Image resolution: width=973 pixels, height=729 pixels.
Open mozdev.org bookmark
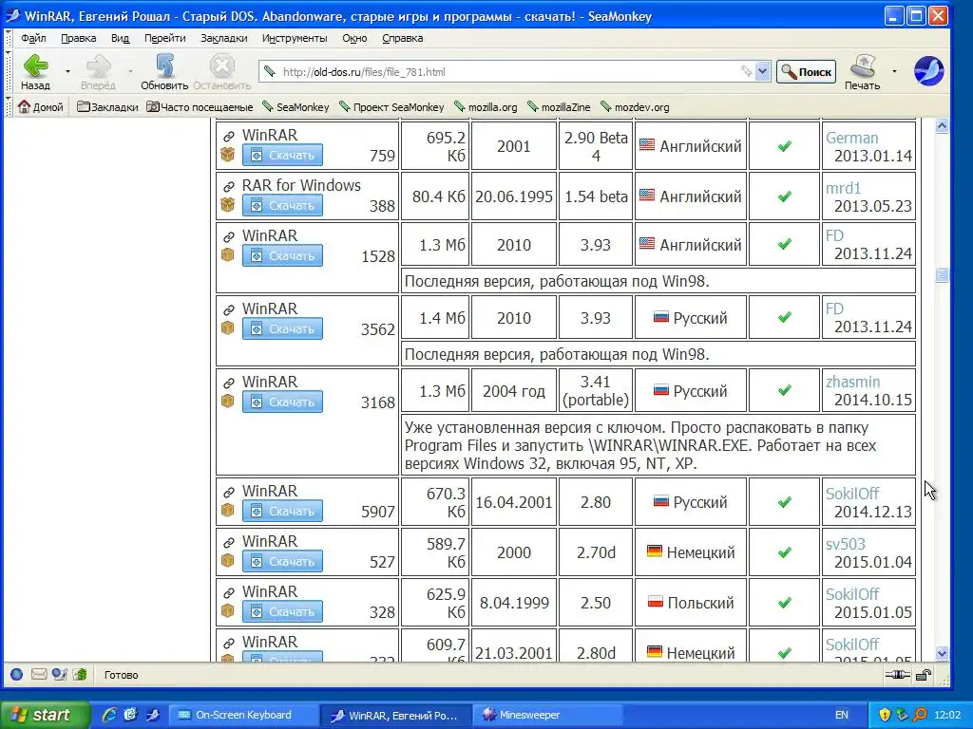pyautogui.click(x=635, y=106)
